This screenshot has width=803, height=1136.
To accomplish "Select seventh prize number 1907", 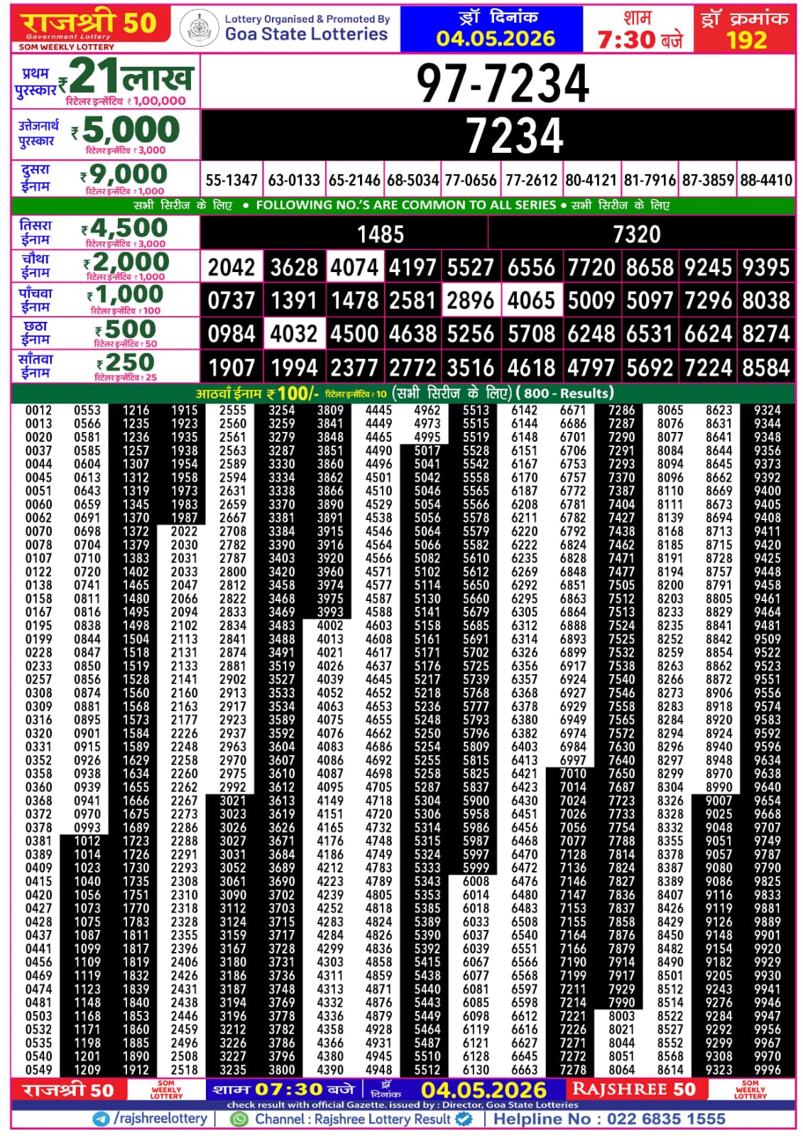I will tap(231, 368).
